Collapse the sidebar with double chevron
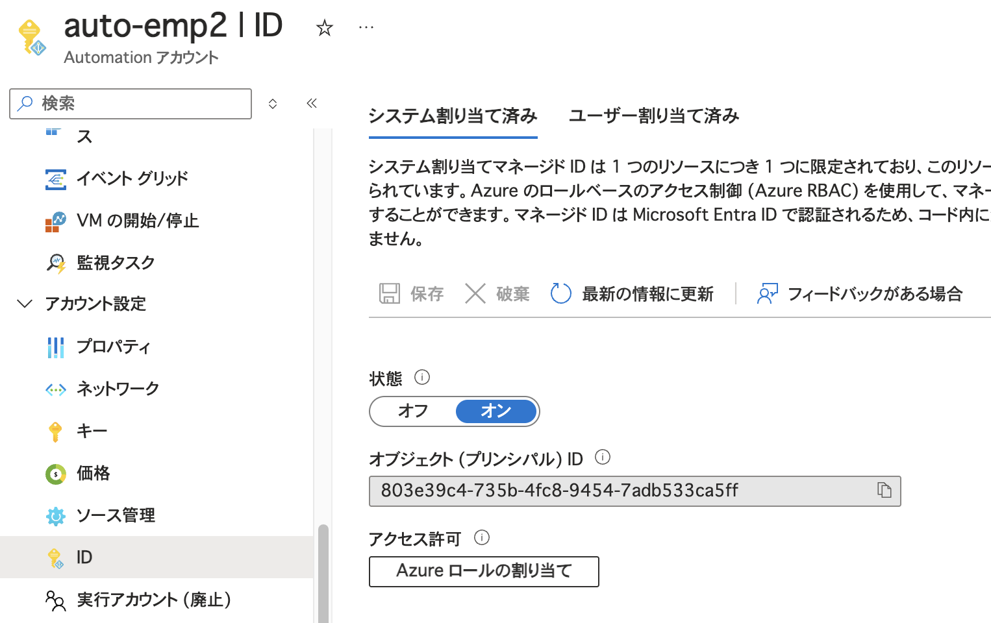The height and width of the screenshot is (623, 991). 312,103
